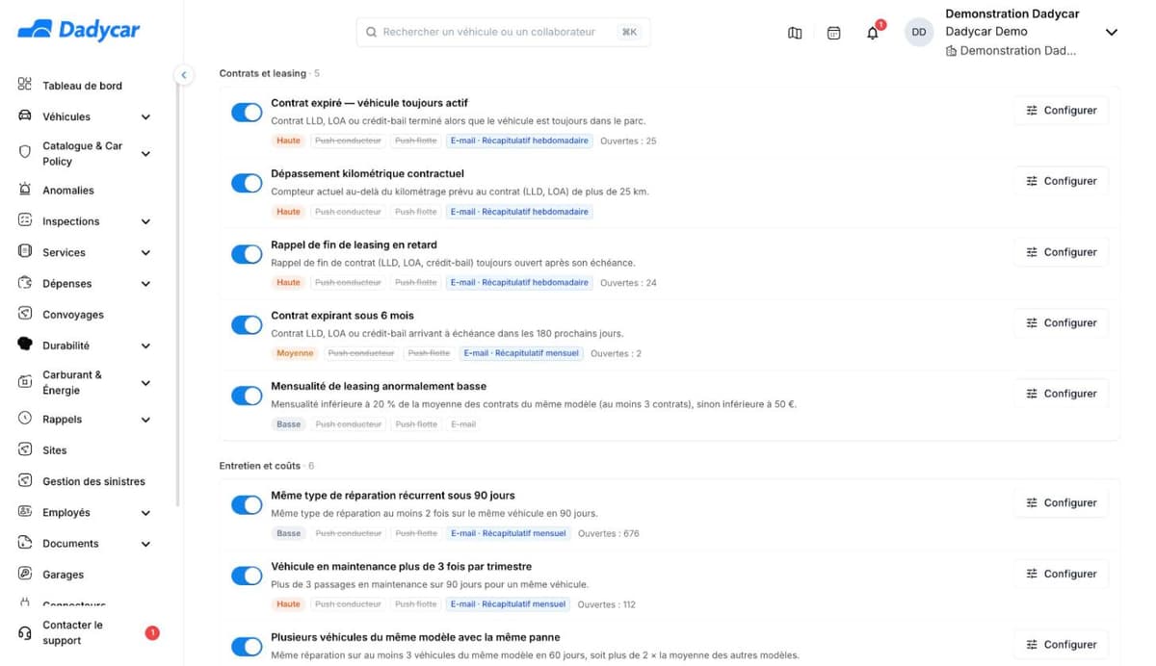Click the Inspections sidebar icon
Screen dimensions: 1156x666
(25, 221)
